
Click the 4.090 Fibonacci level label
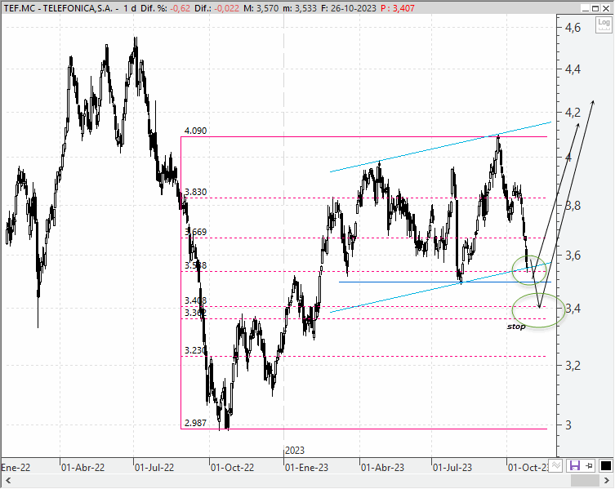[x=195, y=131]
